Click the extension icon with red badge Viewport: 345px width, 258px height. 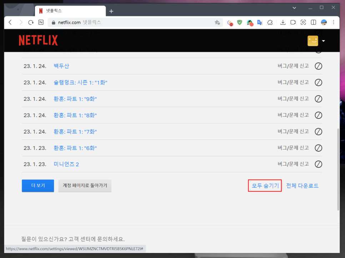[x=230, y=22]
